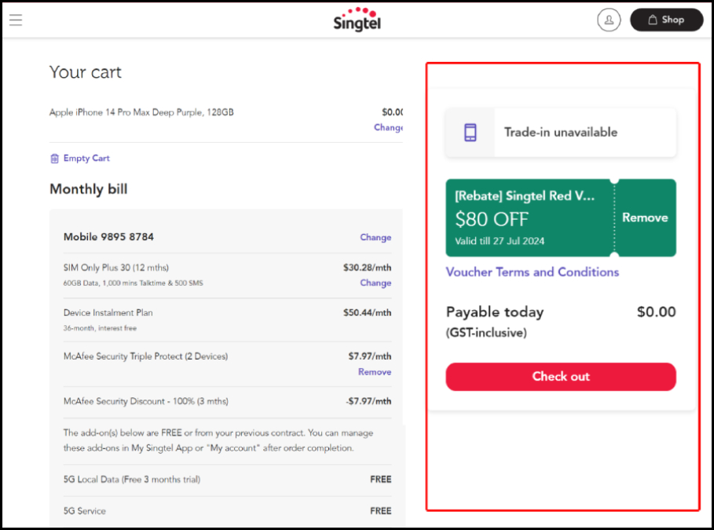Screen dimensions: 714x530
Task: Select the McAfee Security Discount row text
Action: 146,401
